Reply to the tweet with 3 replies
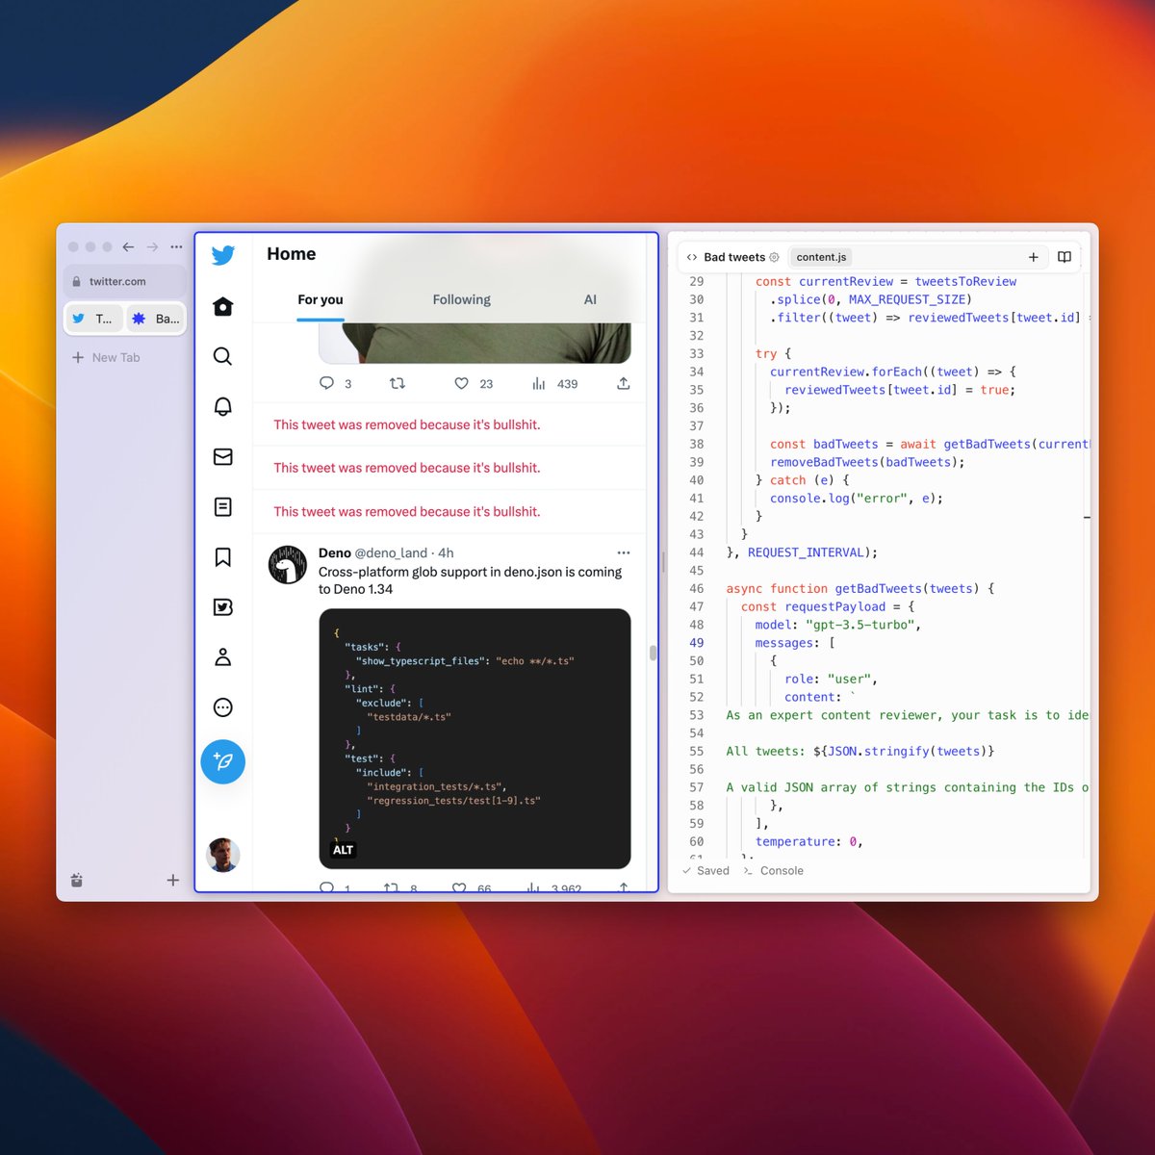 (327, 383)
